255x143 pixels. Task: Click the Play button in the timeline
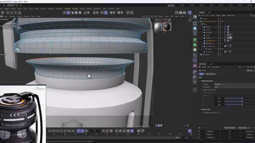(61, 131)
